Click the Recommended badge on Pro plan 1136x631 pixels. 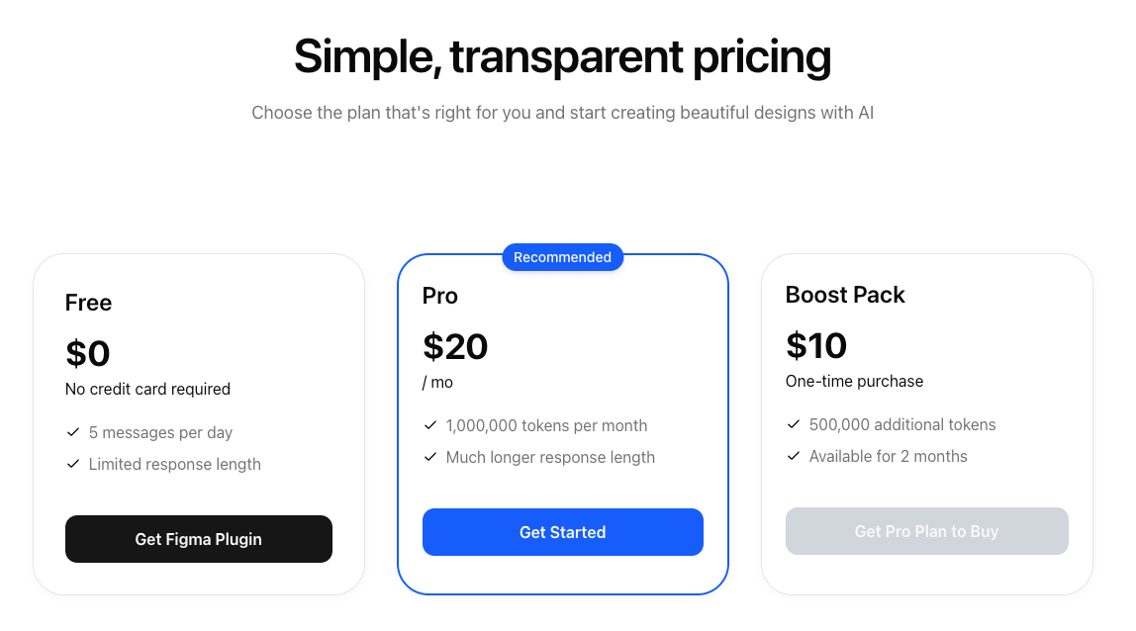(x=562, y=257)
